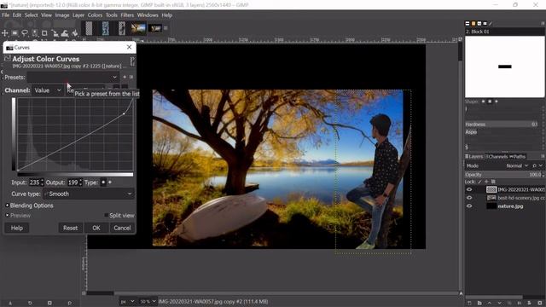Click the curve control point on the graph
This screenshot has width=546, height=307.
pos(124,113)
